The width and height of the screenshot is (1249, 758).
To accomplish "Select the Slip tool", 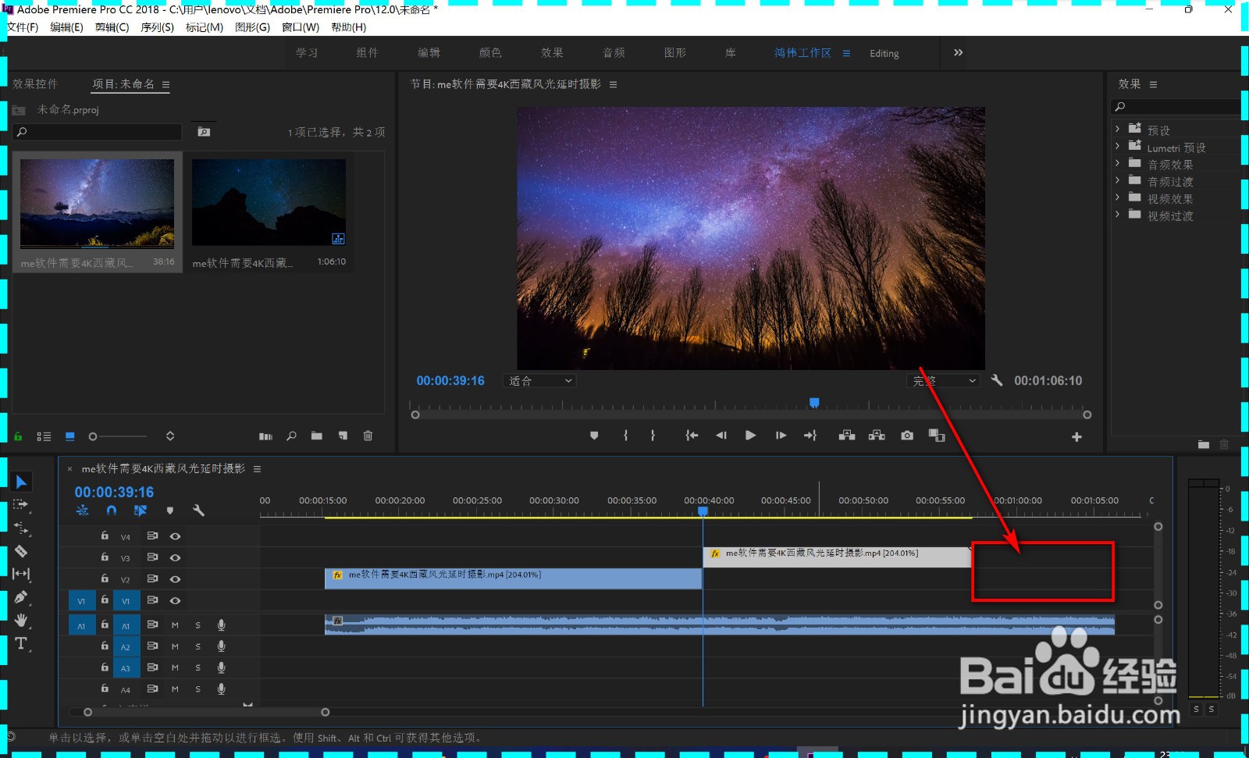I will click(x=21, y=574).
